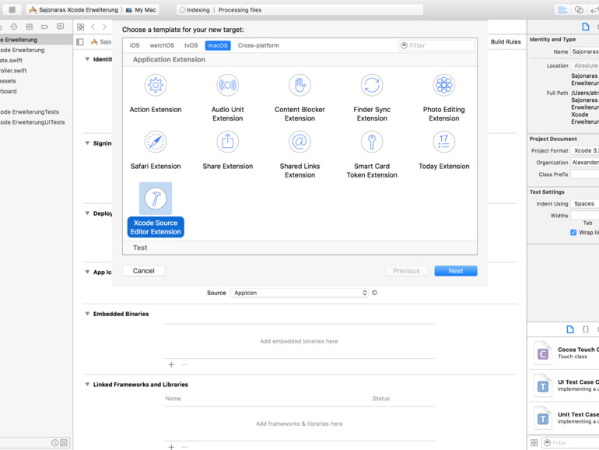Collapse Linked Frameworks and Libraries section

pos(87,385)
